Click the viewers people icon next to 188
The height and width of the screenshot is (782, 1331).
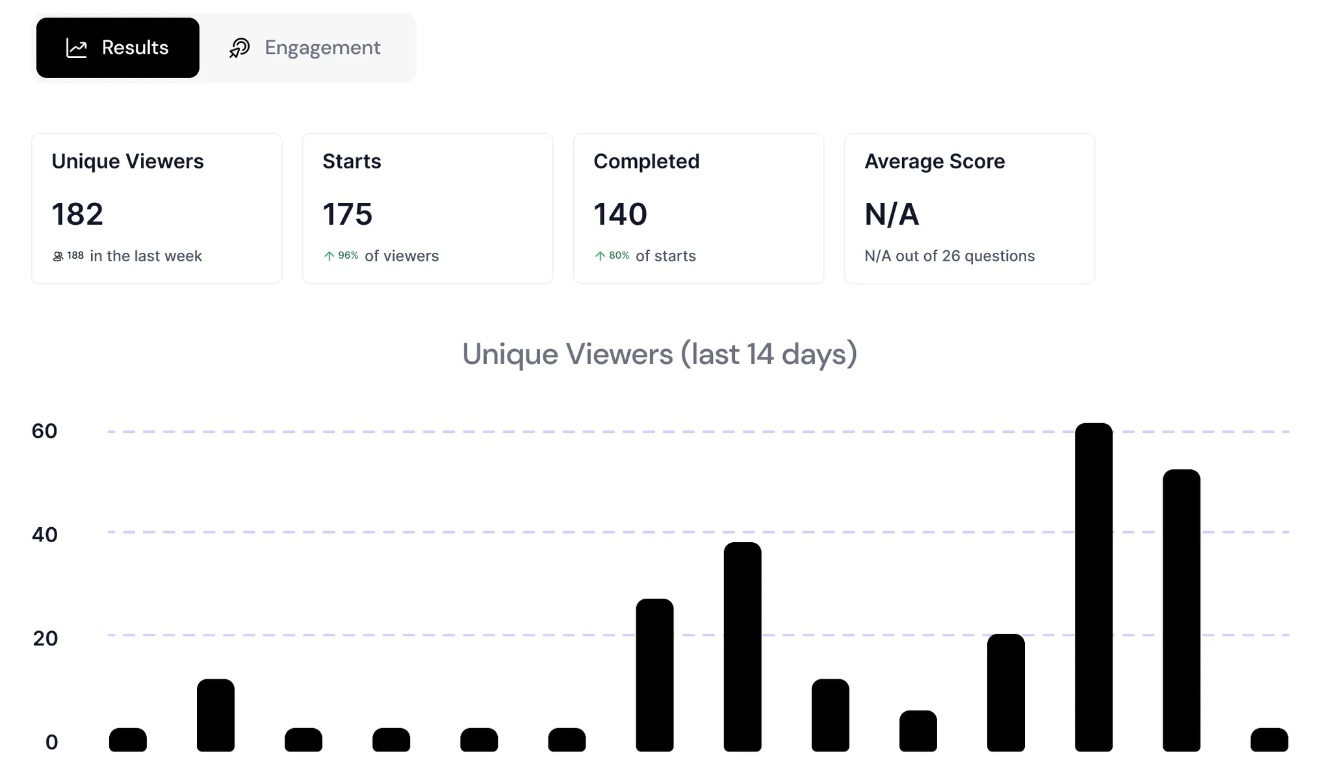pyautogui.click(x=58, y=257)
